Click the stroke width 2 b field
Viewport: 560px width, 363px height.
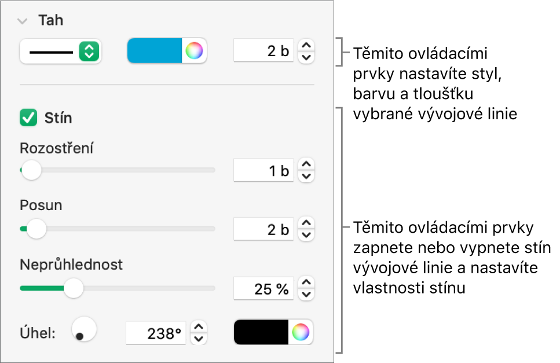pos(263,51)
